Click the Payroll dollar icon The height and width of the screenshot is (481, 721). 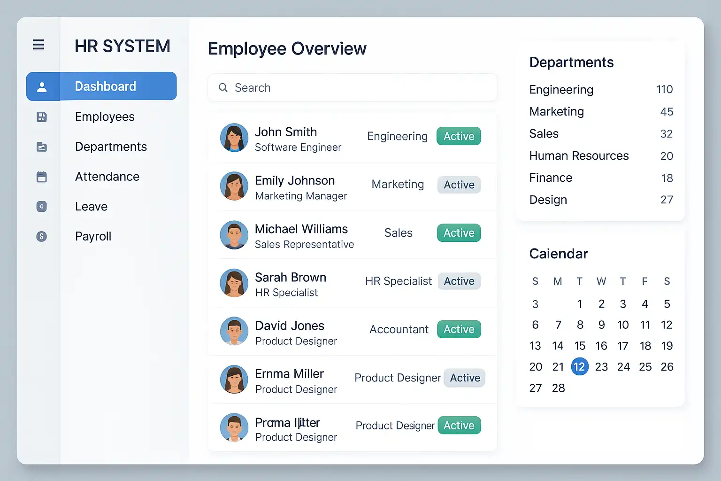click(x=42, y=237)
